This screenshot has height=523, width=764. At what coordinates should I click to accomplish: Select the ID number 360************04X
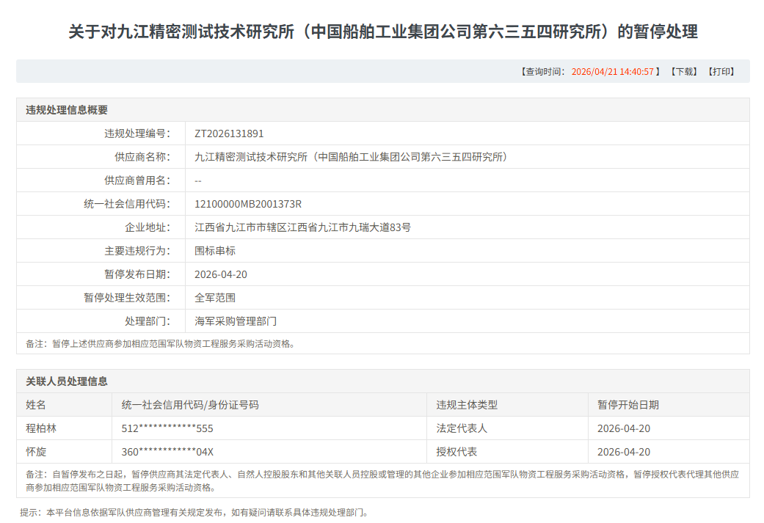[167, 452]
